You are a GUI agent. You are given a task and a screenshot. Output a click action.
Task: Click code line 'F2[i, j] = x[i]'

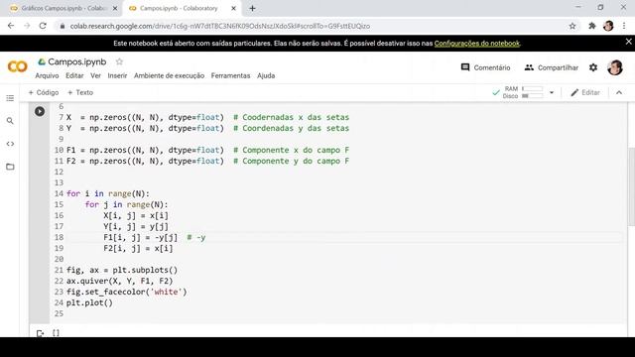(x=138, y=248)
